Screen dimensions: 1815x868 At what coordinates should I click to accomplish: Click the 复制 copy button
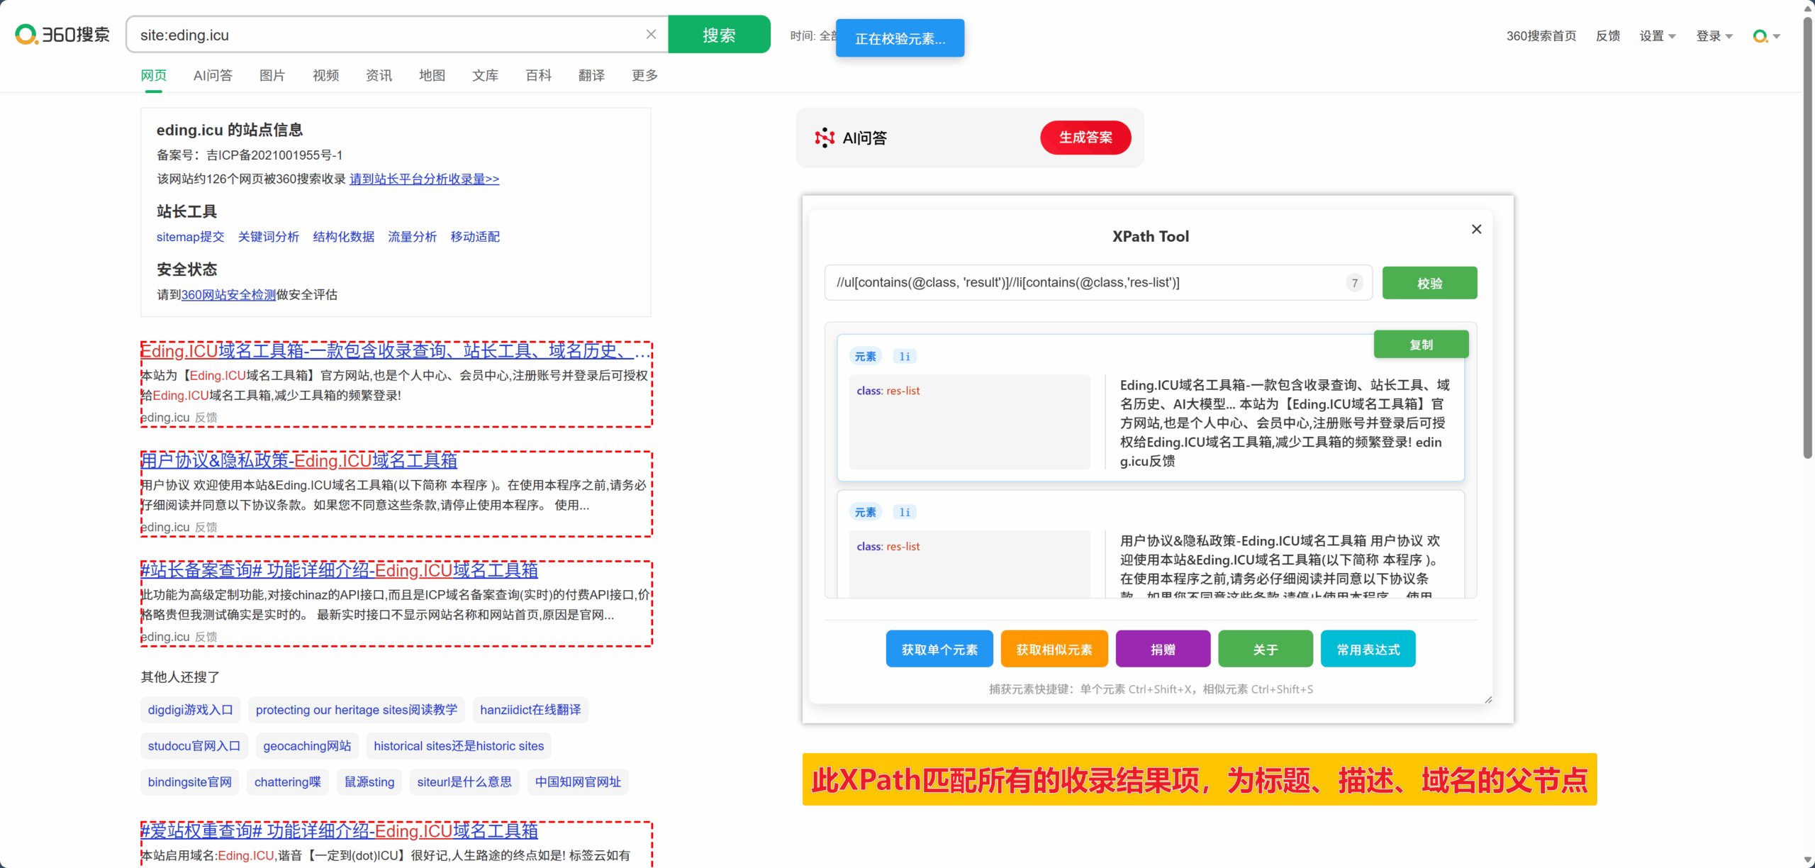coord(1421,345)
